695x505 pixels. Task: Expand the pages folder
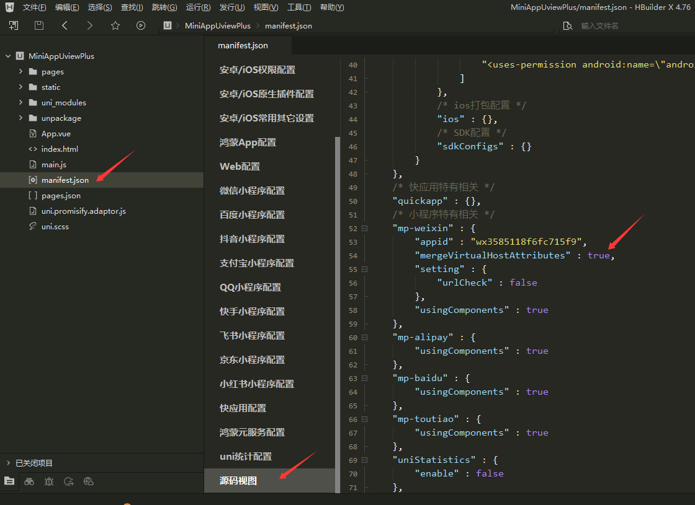pos(20,71)
